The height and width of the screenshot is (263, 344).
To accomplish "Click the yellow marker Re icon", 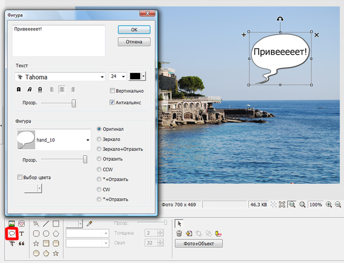I will (x=219, y=234).
